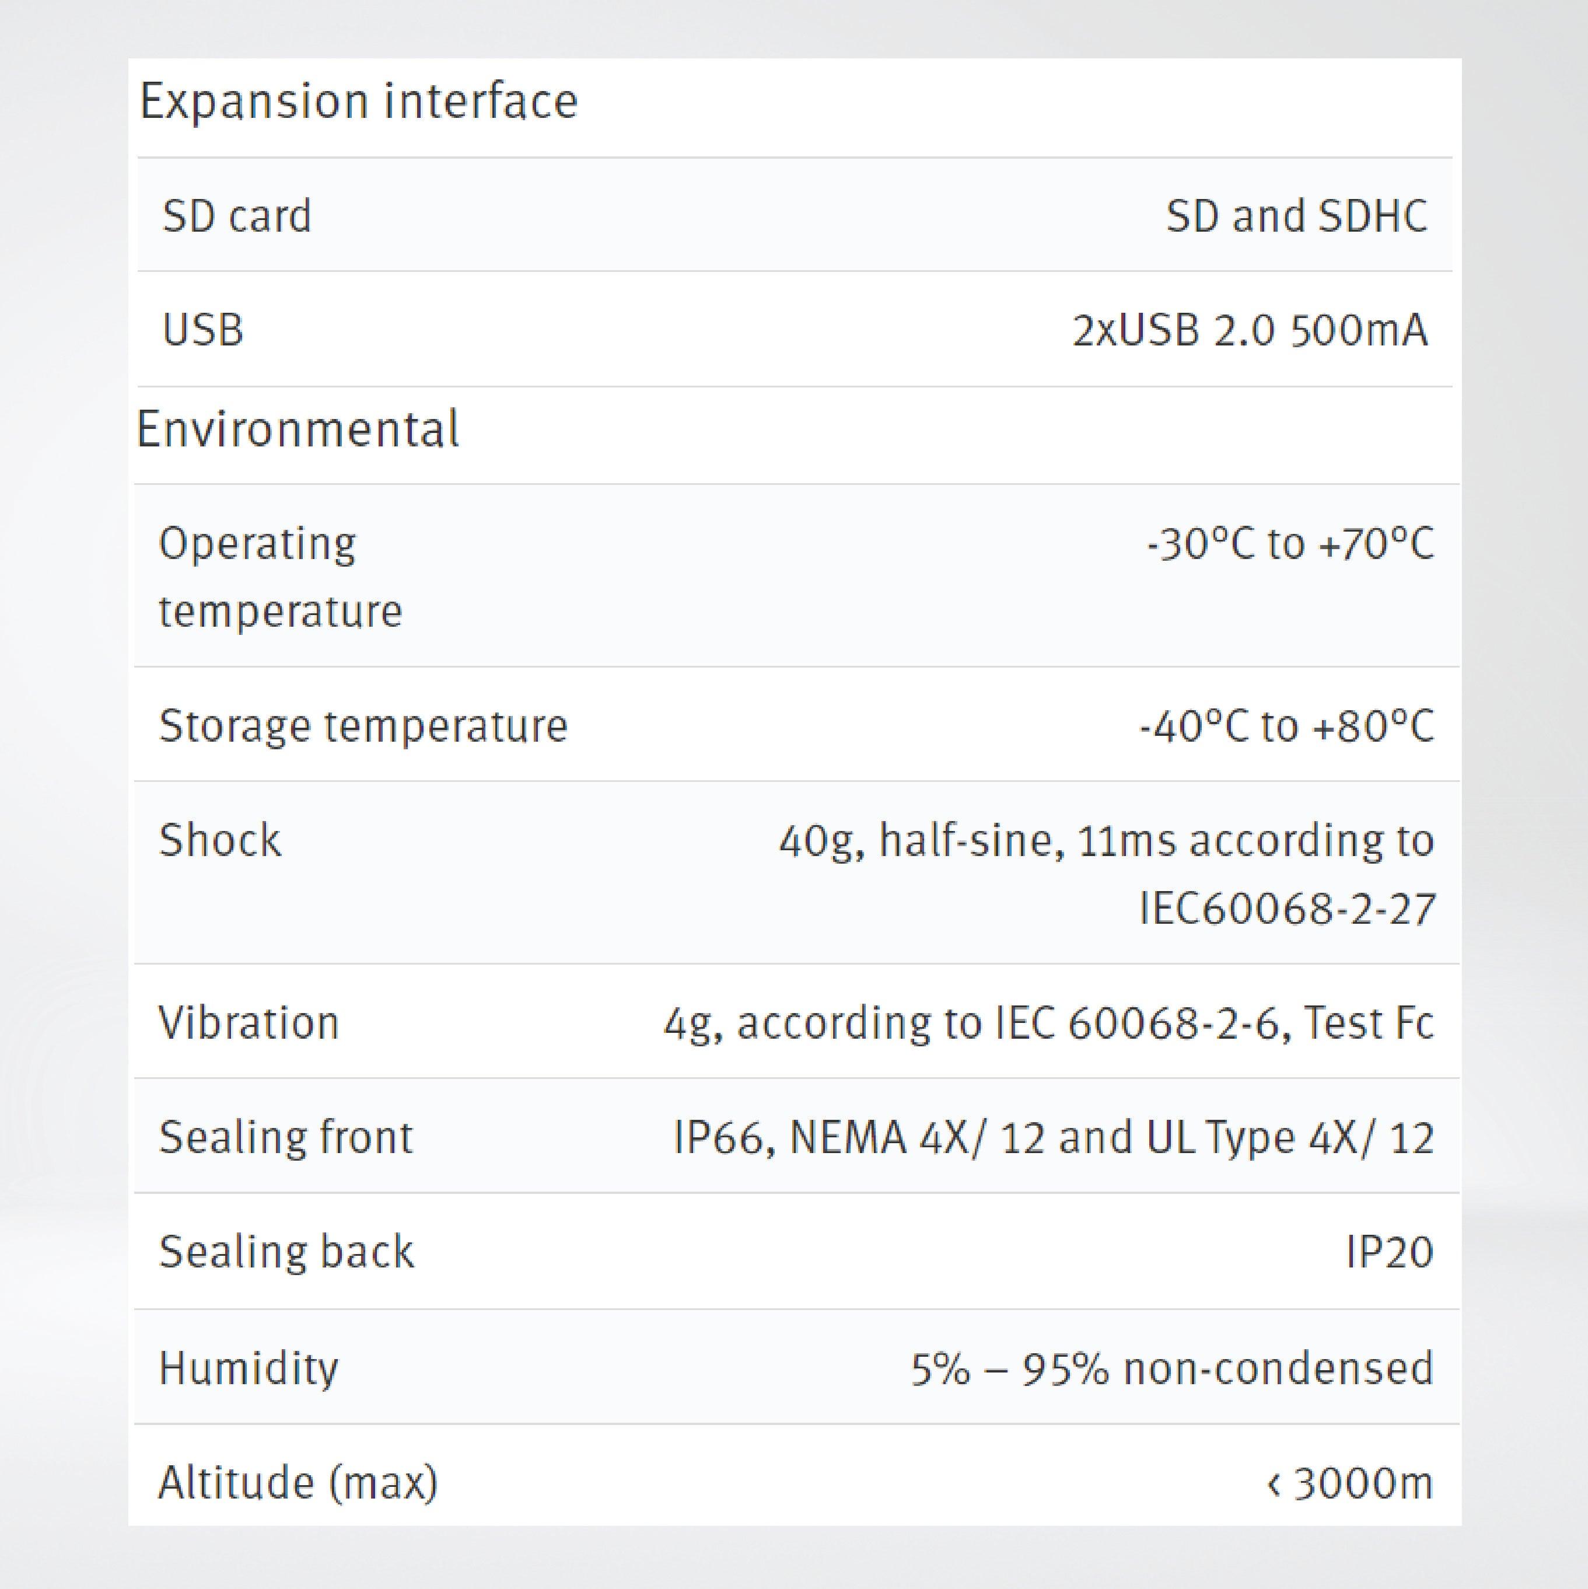Click the 5% – 95% non-condensed value
Image resolution: width=1588 pixels, height=1589 pixels.
click(1172, 1368)
